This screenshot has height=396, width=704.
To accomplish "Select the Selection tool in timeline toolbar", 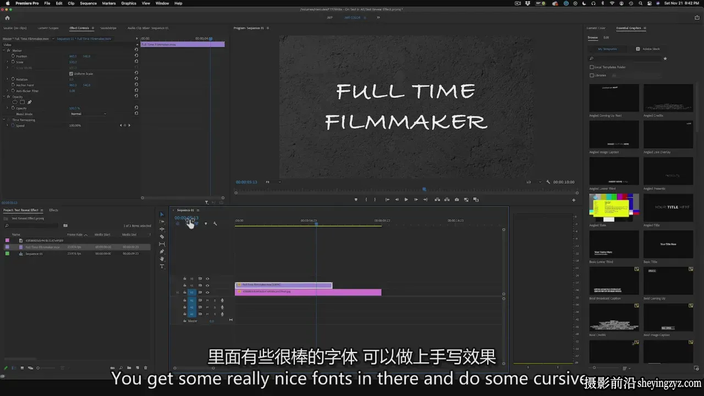I will 162,215.
